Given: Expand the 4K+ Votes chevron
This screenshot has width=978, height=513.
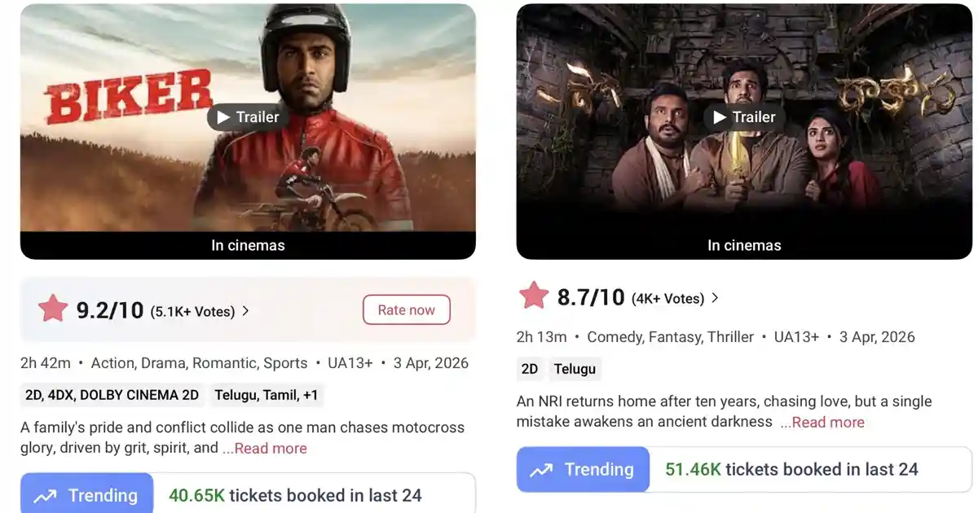Looking at the screenshot, I should point(715,298).
